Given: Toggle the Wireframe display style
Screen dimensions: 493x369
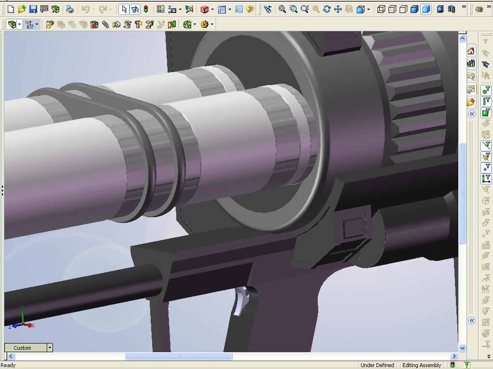Looking at the screenshot, I should [381, 9].
